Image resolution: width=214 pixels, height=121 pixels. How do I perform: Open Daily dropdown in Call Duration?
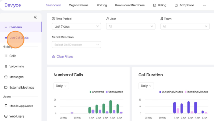click(x=146, y=86)
